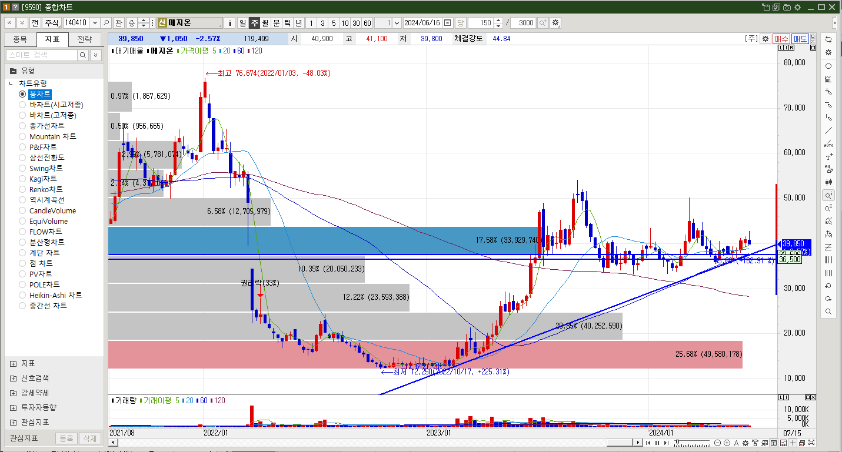The image size is (842, 452).
Task: Expand the 신호검색 section
Action: (13, 378)
